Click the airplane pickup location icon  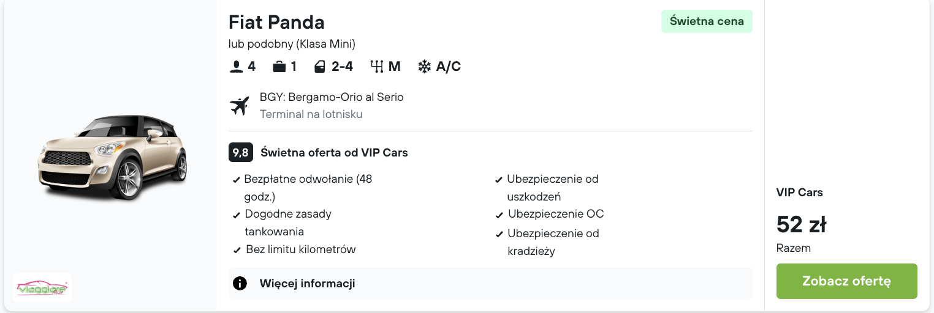coord(240,106)
